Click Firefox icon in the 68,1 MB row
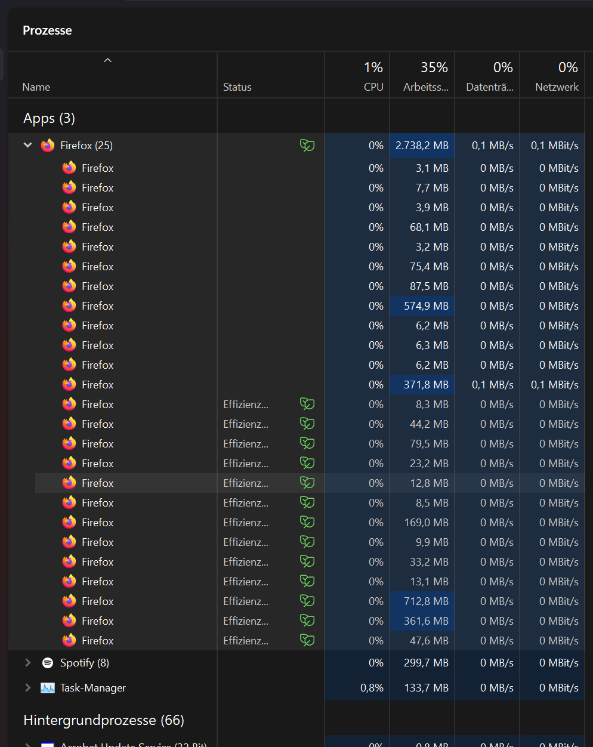 (69, 227)
